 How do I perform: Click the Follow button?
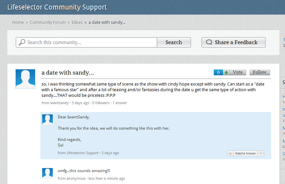[259, 72]
